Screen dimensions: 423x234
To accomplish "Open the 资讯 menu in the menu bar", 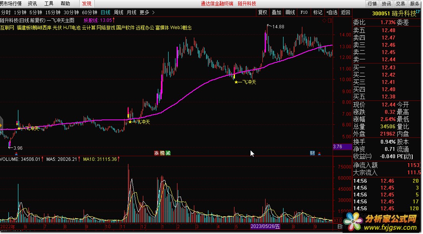I will coord(32,3).
